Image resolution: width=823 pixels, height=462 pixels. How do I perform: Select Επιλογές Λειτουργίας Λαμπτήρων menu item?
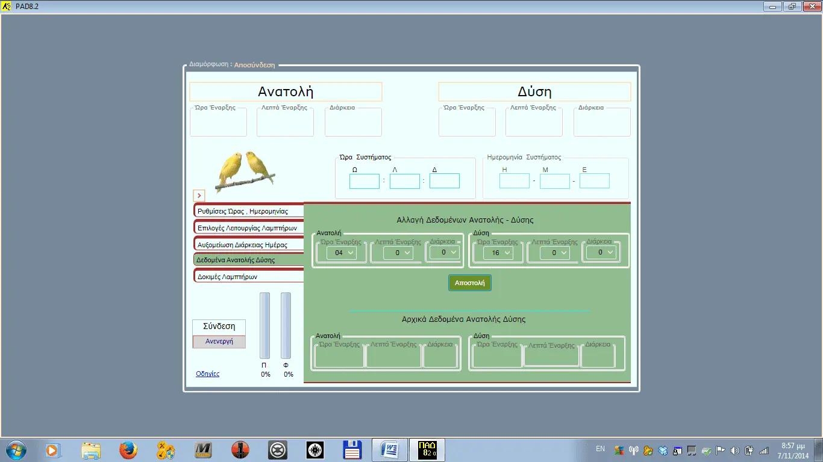(x=249, y=228)
